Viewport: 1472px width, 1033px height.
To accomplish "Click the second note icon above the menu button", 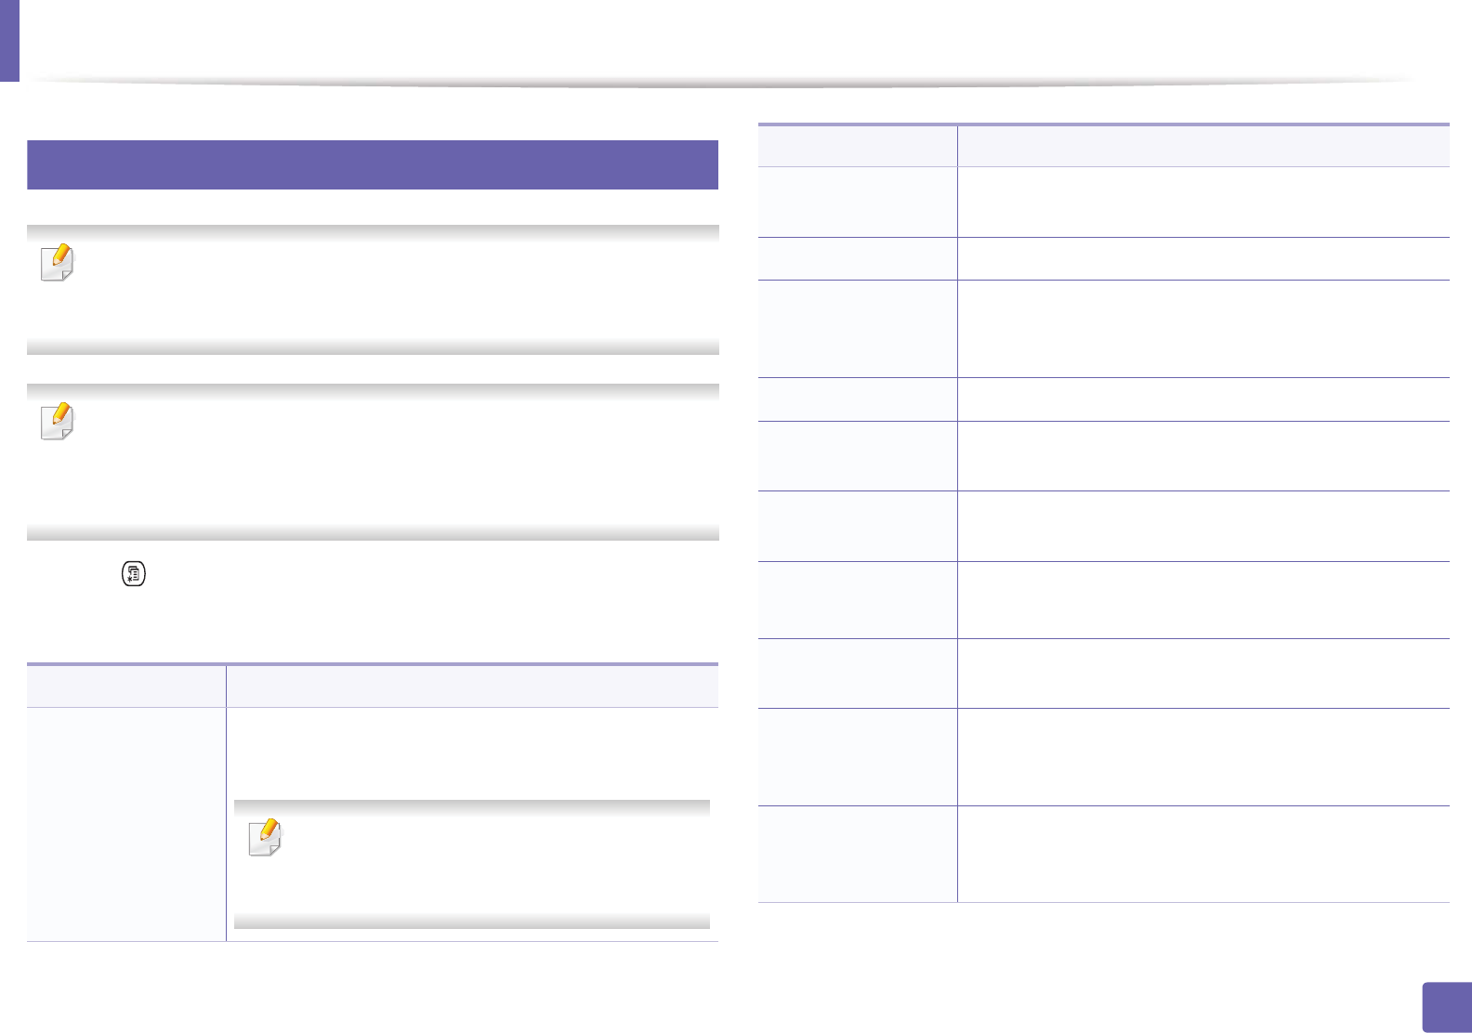I will pos(57,422).
